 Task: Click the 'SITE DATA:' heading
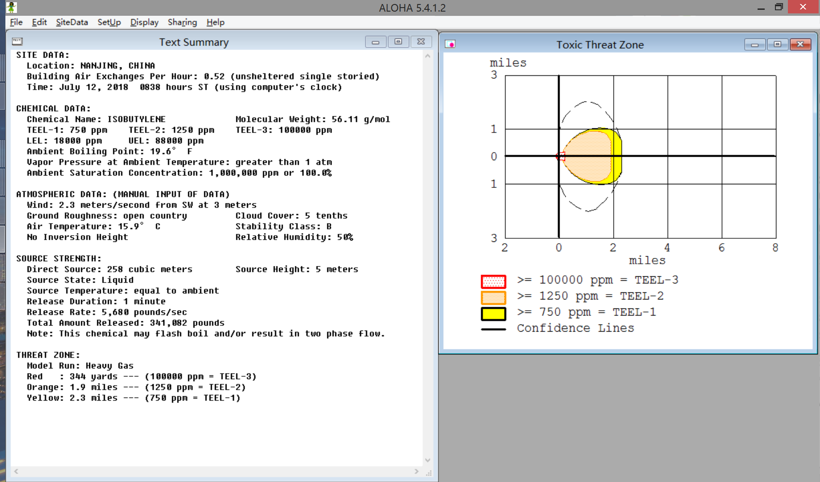(43, 55)
